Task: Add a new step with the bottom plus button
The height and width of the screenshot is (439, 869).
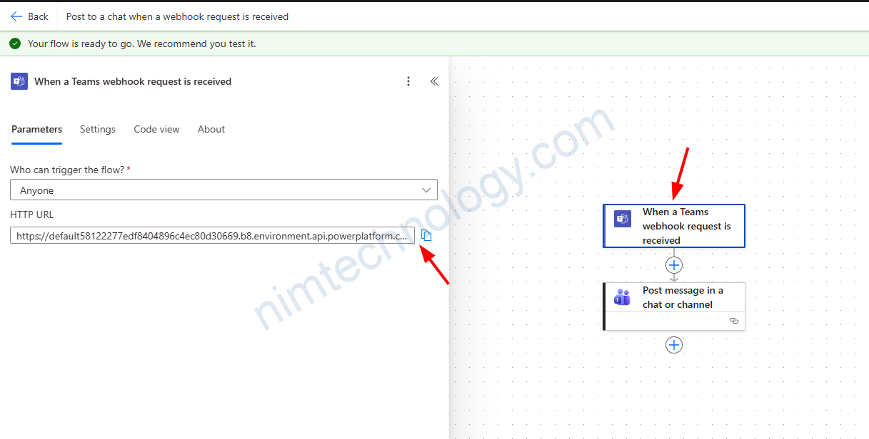Action: pyautogui.click(x=674, y=345)
